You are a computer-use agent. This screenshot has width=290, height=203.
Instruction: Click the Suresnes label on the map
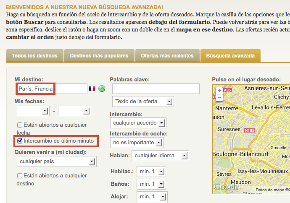[229, 129]
